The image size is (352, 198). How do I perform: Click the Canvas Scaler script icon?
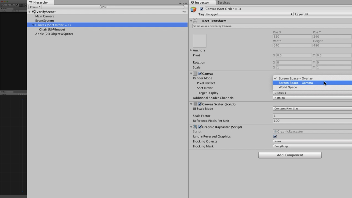click(x=195, y=104)
